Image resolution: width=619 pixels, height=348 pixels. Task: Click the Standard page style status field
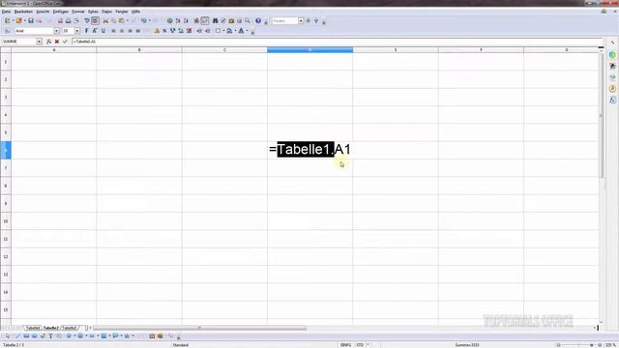pyautogui.click(x=181, y=345)
